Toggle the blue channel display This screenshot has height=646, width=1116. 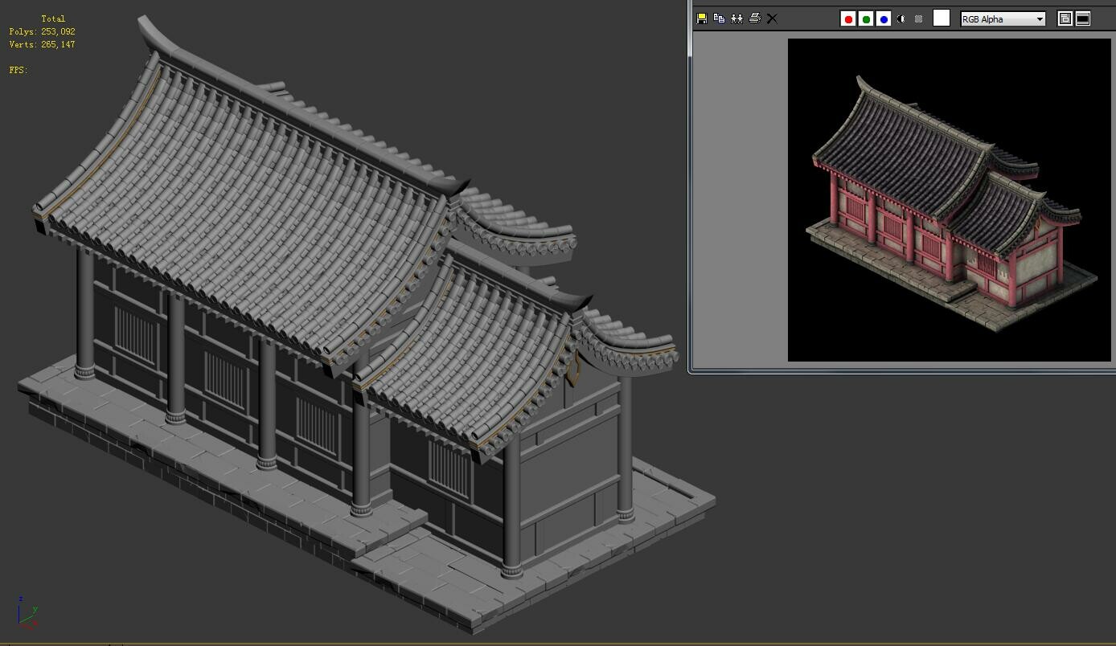884,19
